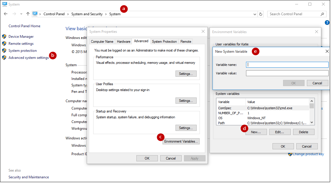331x183 pixels.
Task: Click the Environment Variables button
Action: [181, 141]
